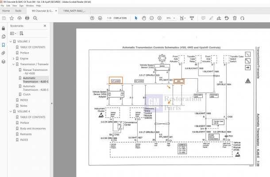Click the find current bookmark icon
This screenshot has height=177, width=270.
pyautogui.click(x=21, y=33)
